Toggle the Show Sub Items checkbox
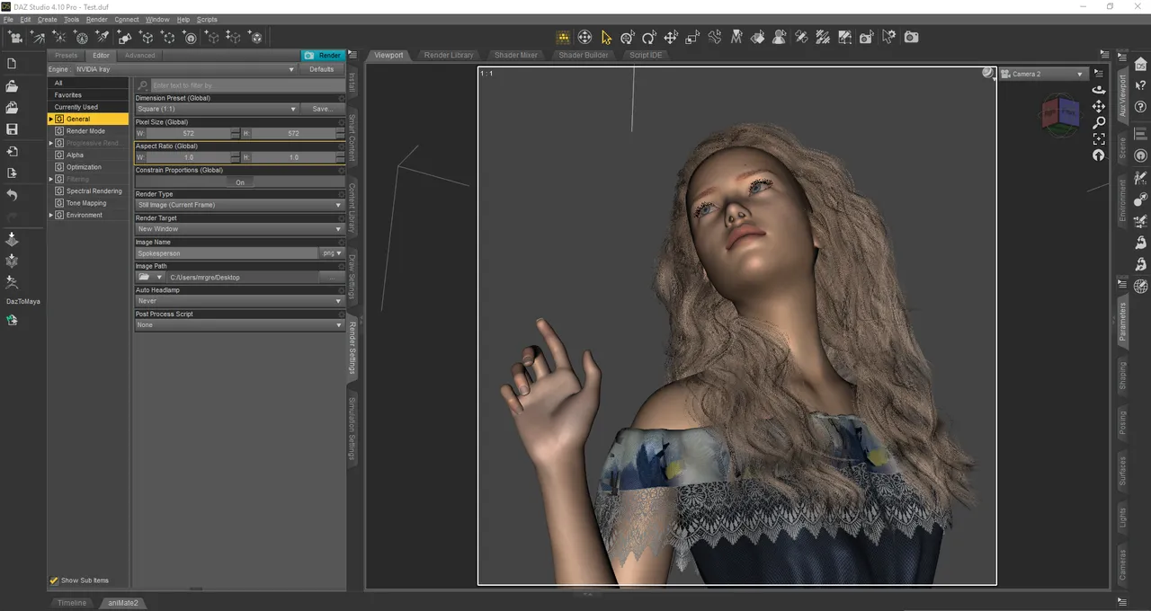Viewport: 1151px width, 611px height. 54,580
